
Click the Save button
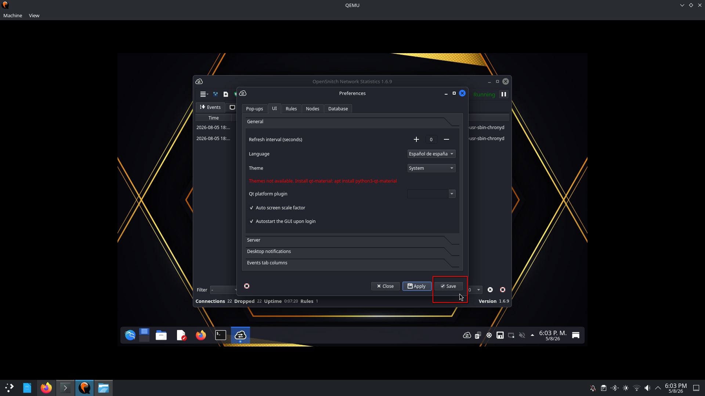click(x=448, y=286)
